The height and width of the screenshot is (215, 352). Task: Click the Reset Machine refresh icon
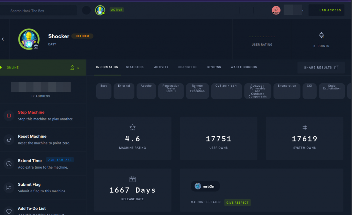point(9,140)
